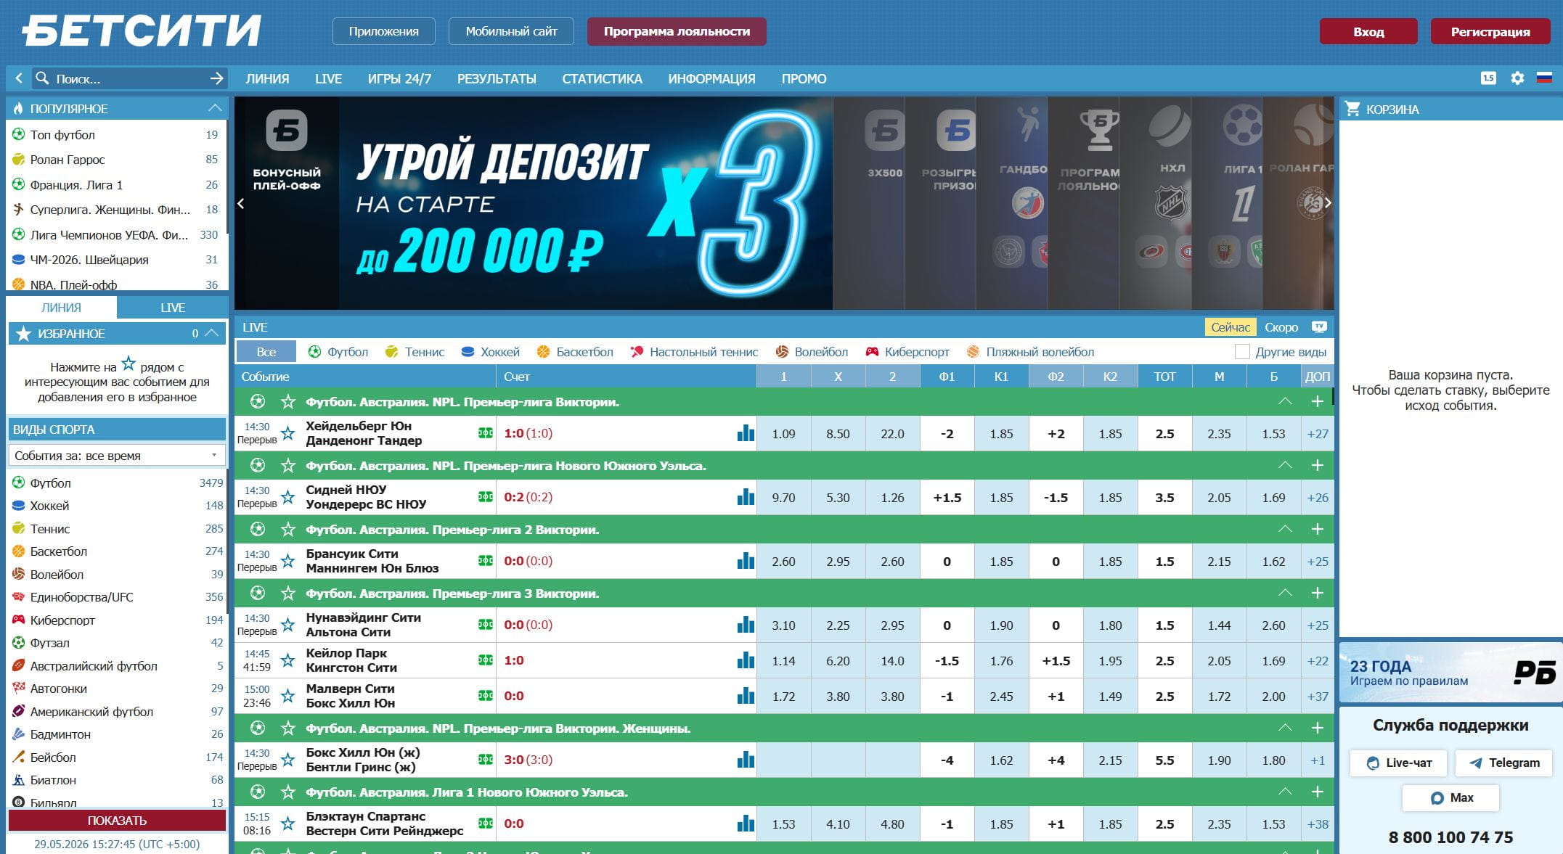Collapse sidebar with left arrow icon

[x=19, y=78]
